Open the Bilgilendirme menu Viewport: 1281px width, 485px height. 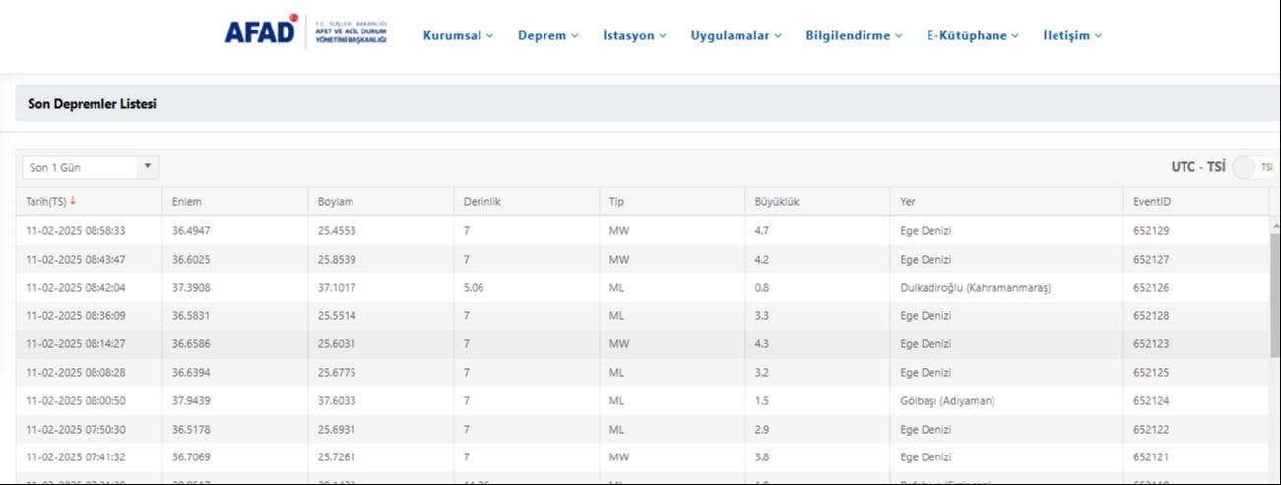point(854,35)
